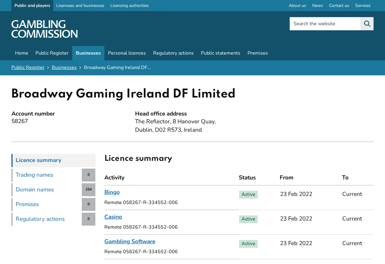Open the About us link

pos(297,5)
